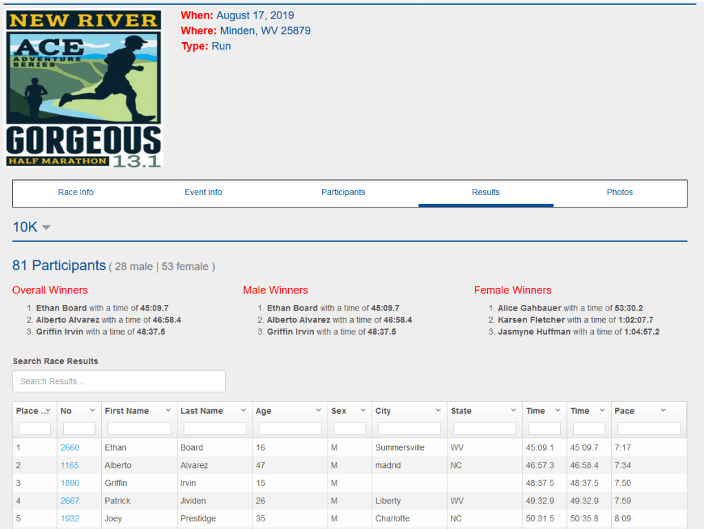Click the New River Gorgeous race logo

(x=83, y=89)
